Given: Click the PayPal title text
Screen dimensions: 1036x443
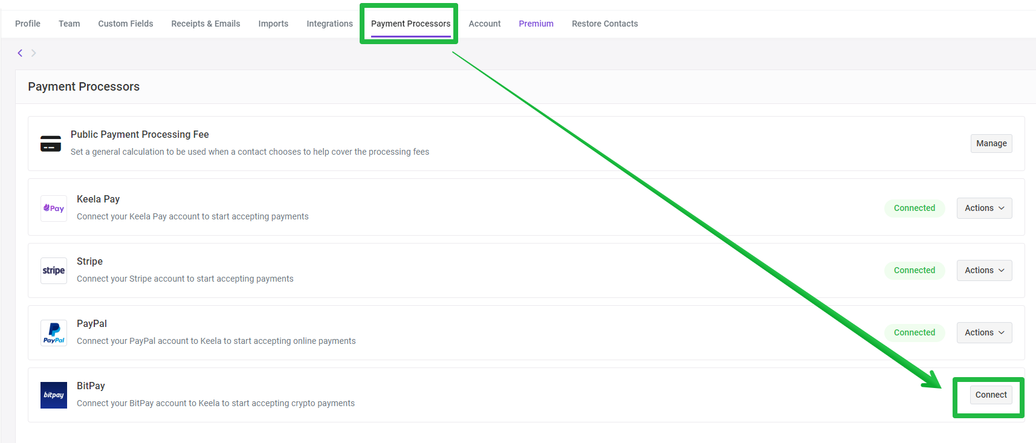Looking at the screenshot, I should coord(92,323).
